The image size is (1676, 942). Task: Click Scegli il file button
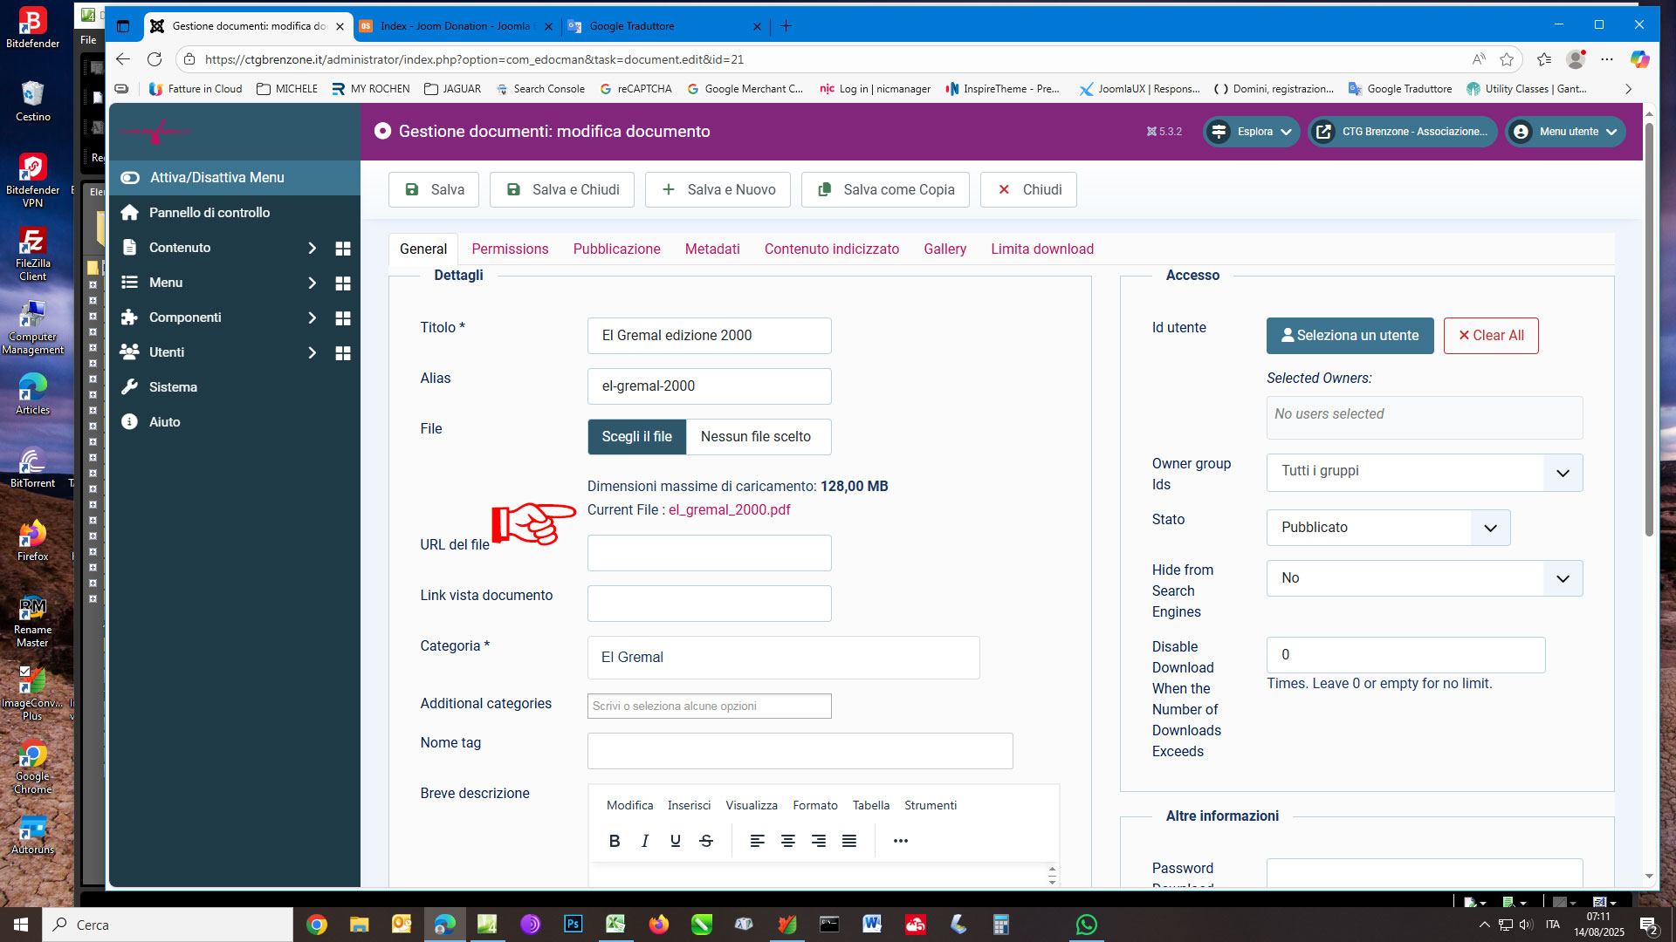click(x=636, y=437)
